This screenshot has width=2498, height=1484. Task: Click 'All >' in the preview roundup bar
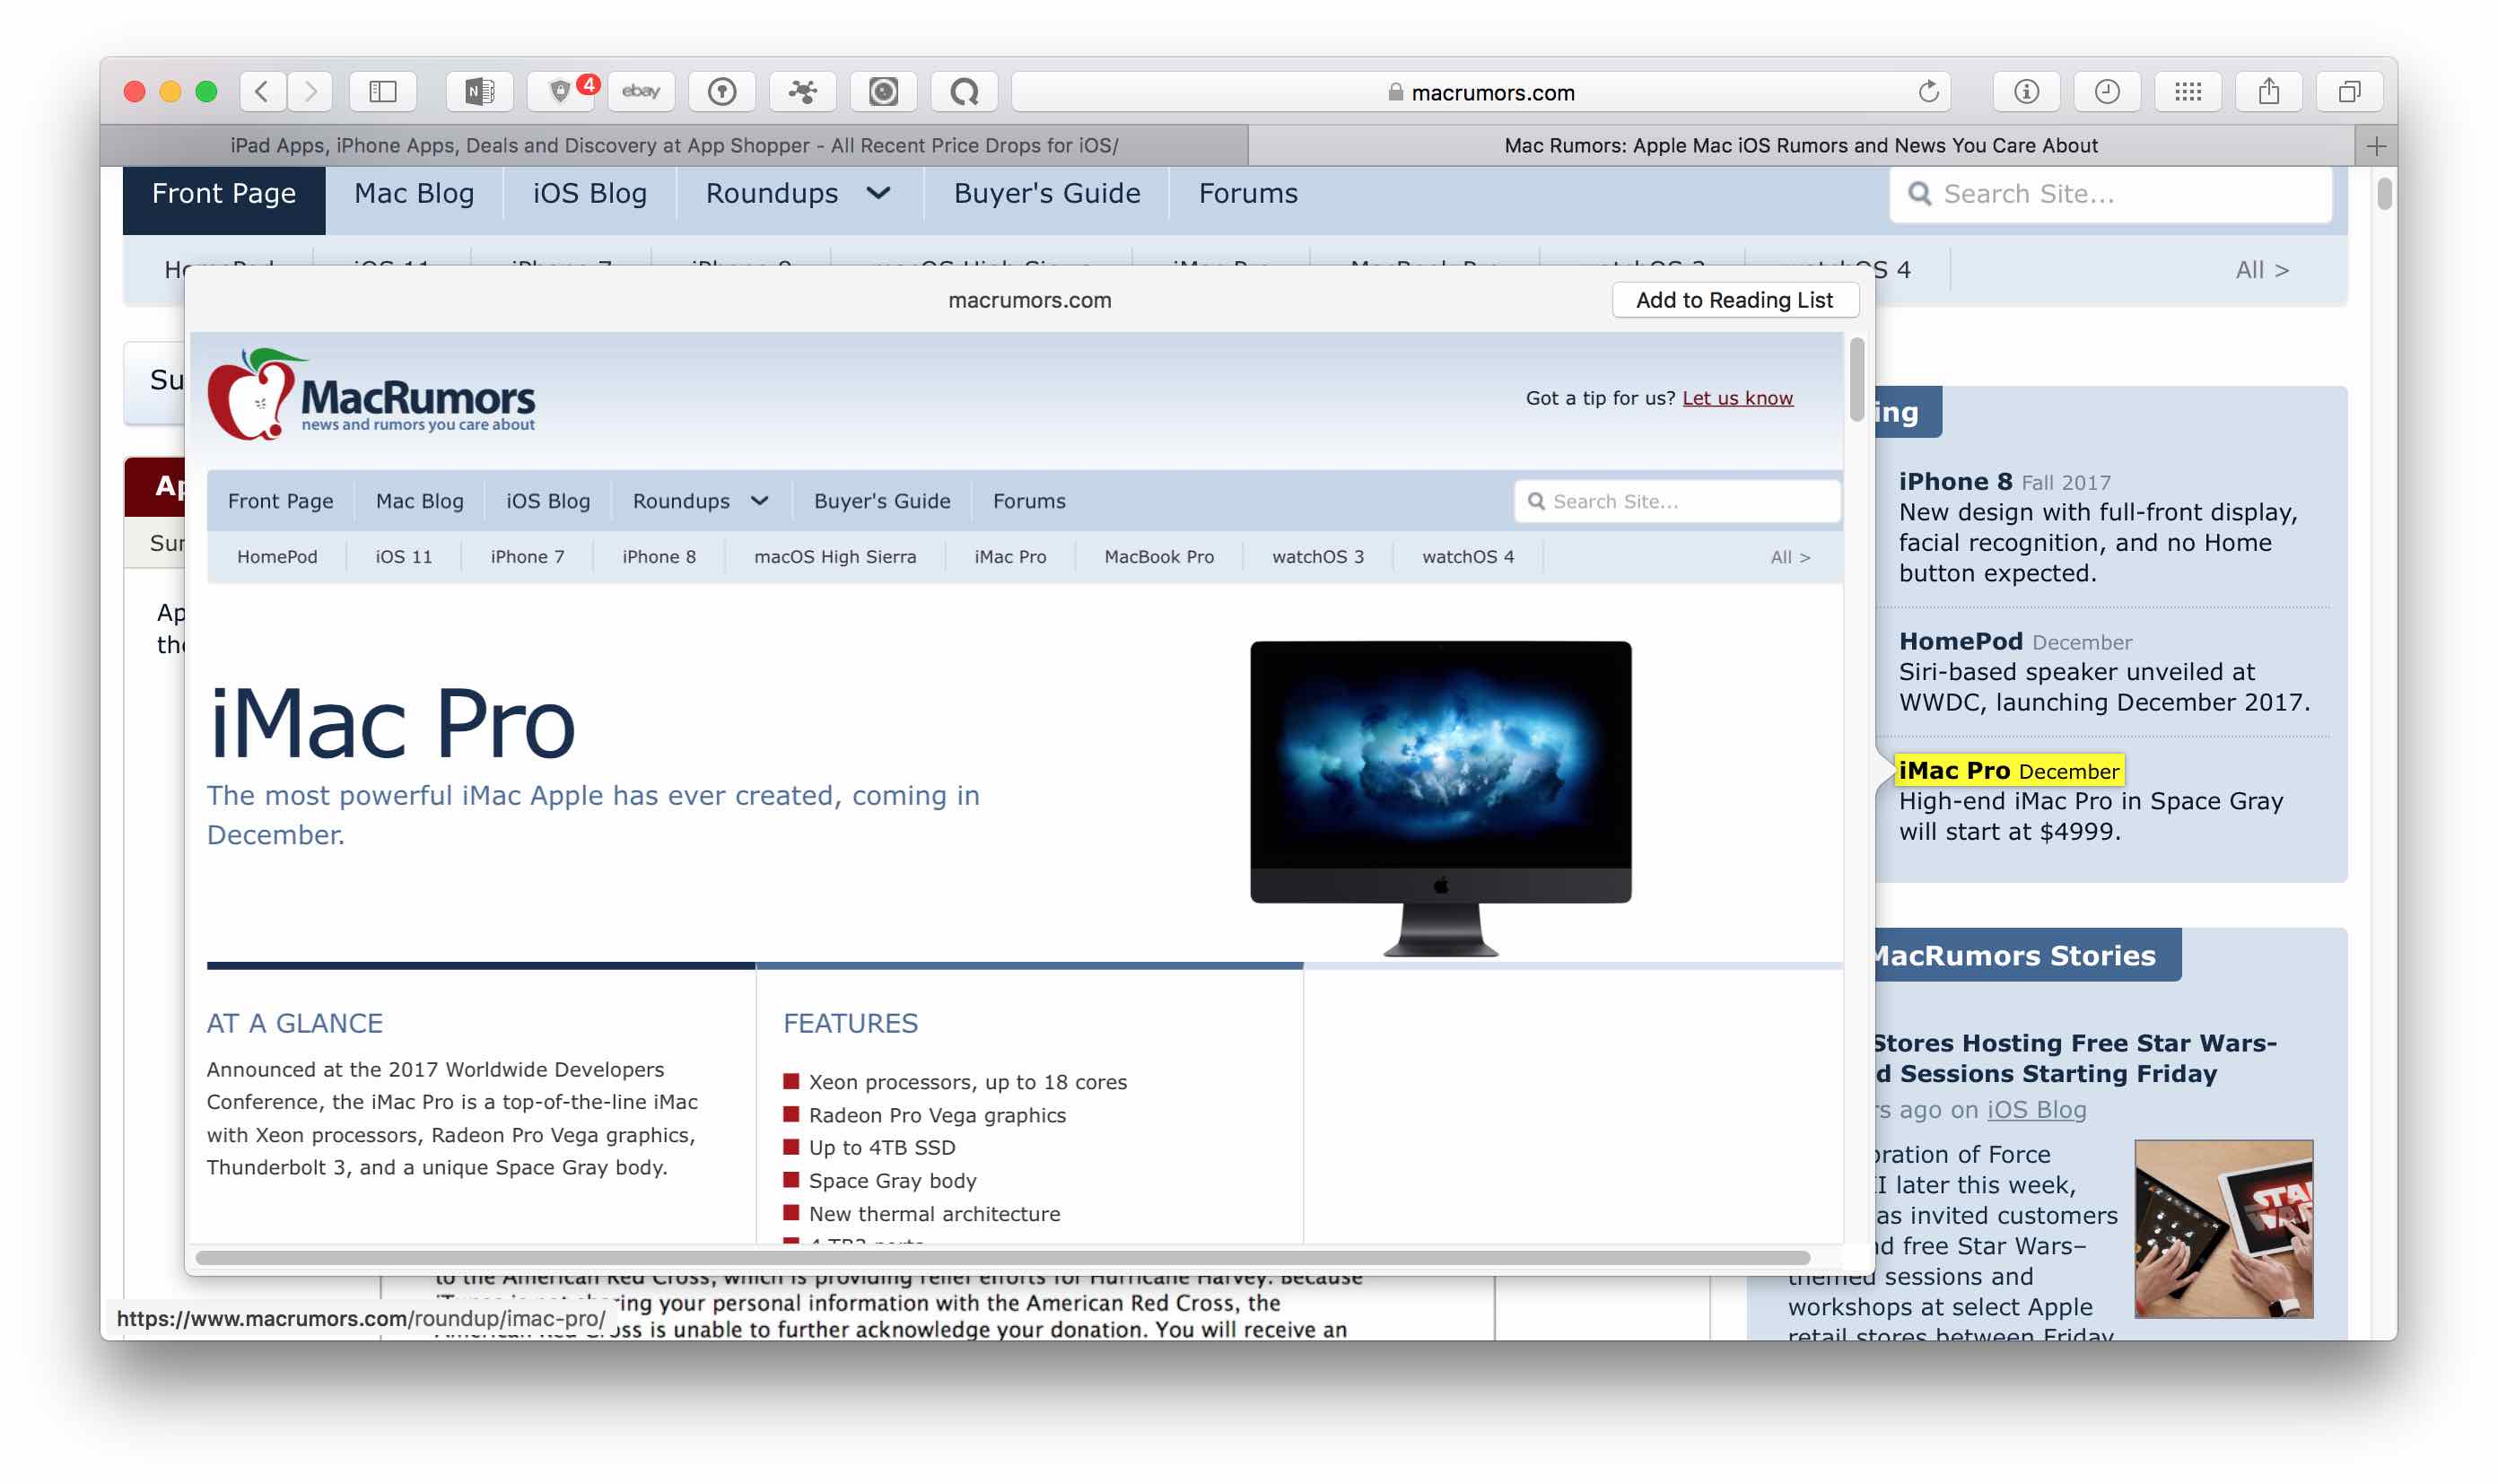tap(1790, 557)
